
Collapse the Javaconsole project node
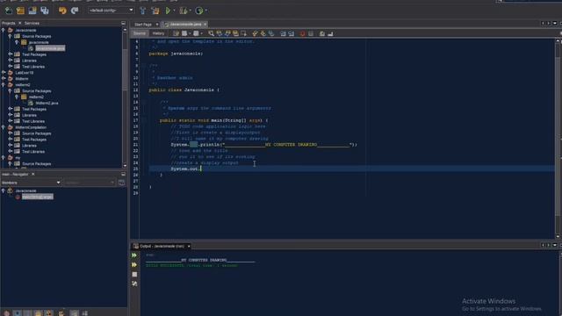click(x=4, y=31)
